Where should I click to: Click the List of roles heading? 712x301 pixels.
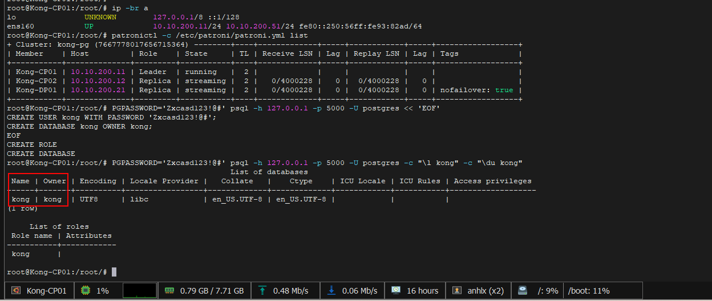click(59, 226)
